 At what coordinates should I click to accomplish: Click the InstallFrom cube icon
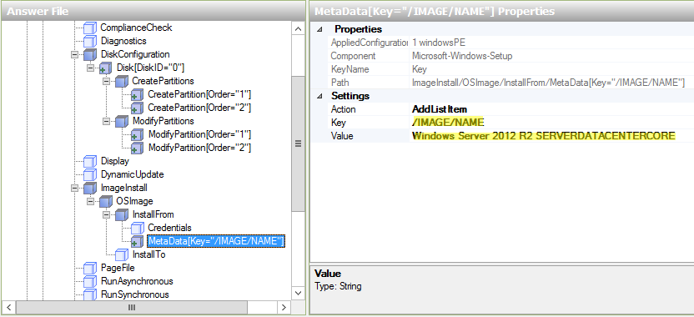click(121, 214)
